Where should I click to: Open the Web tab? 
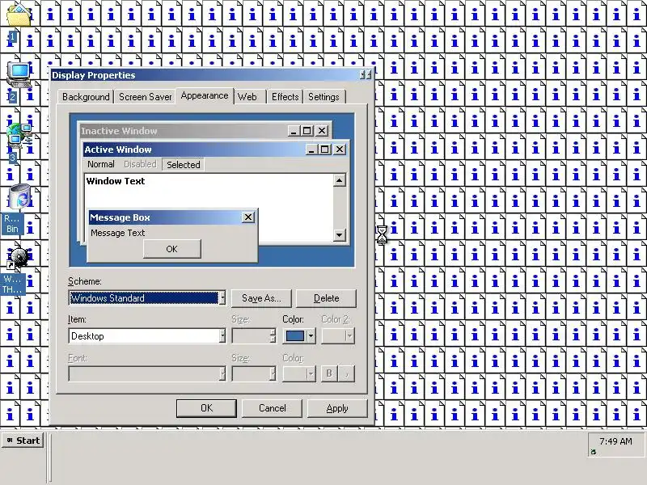click(x=247, y=97)
